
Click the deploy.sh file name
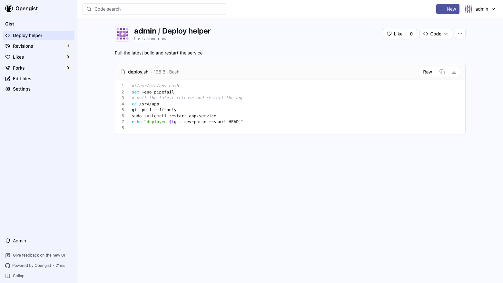[138, 72]
